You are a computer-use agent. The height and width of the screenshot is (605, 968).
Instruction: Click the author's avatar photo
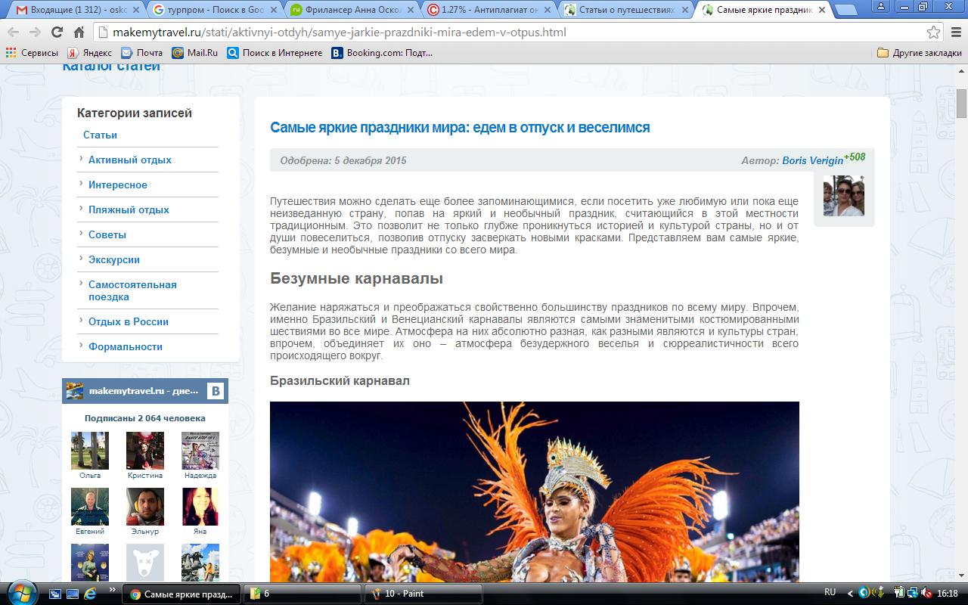point(843,196)
